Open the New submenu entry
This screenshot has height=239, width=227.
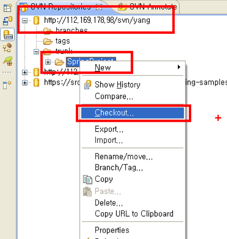tap(133, 68)
